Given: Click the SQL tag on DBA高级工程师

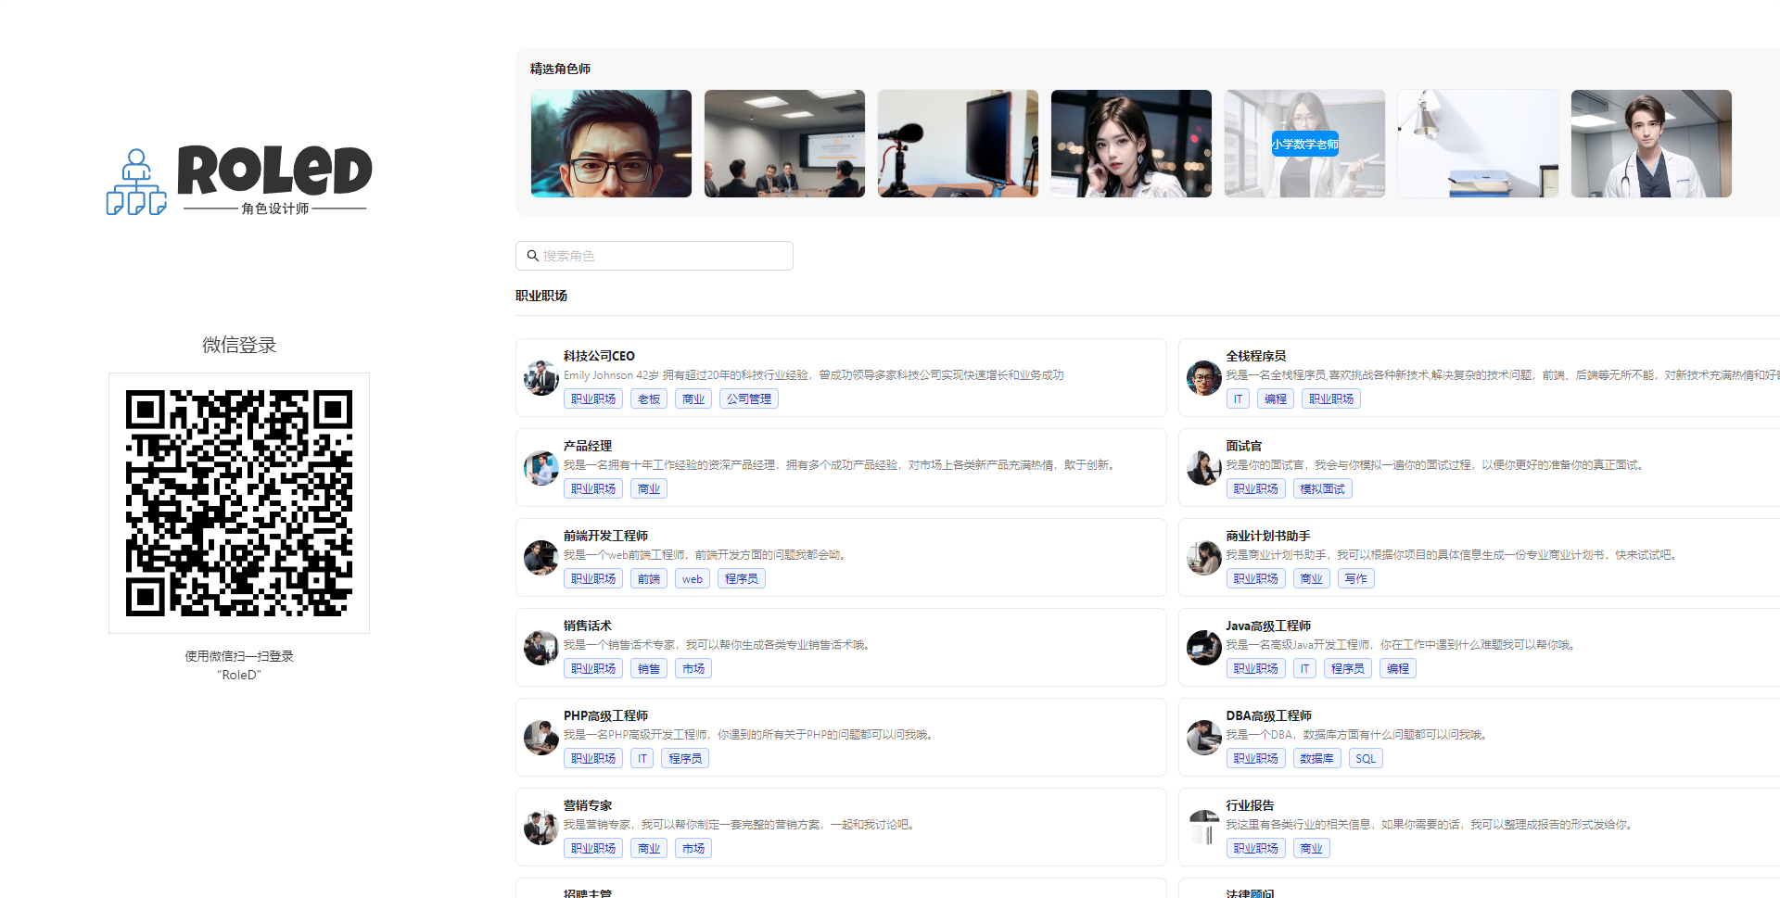Looking at the screenshot, I should pyautogui.click(x=1366, y=757).
